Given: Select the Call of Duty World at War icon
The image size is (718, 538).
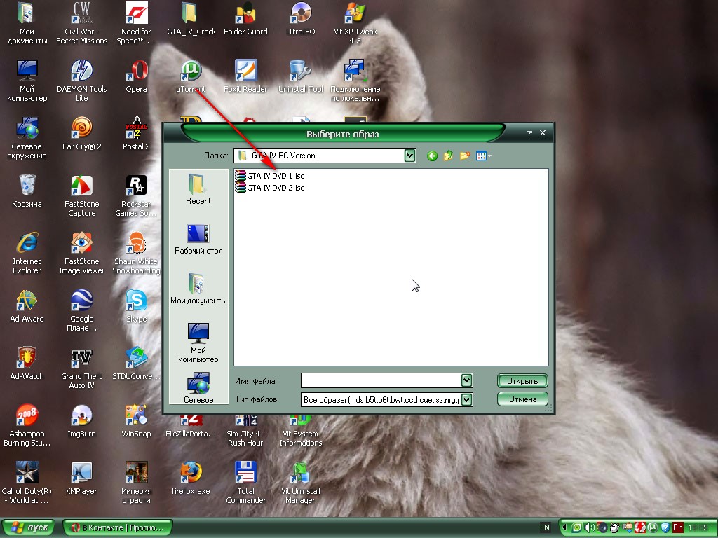Looking at the screenshot, I should click(27, 483).
